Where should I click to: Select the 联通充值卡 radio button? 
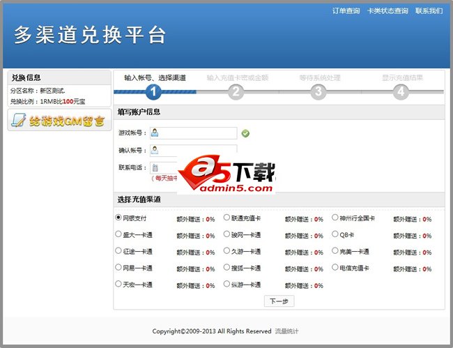click(227, 218)
